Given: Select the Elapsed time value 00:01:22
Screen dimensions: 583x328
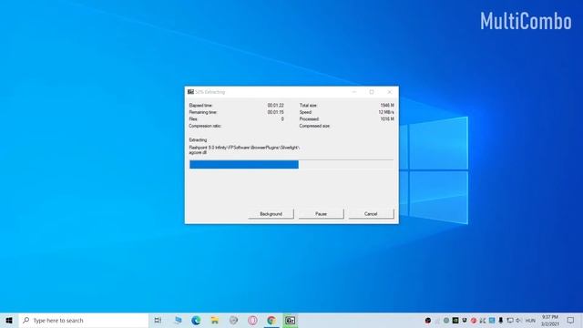Looking at the screenshot, I should click(275, 106).
